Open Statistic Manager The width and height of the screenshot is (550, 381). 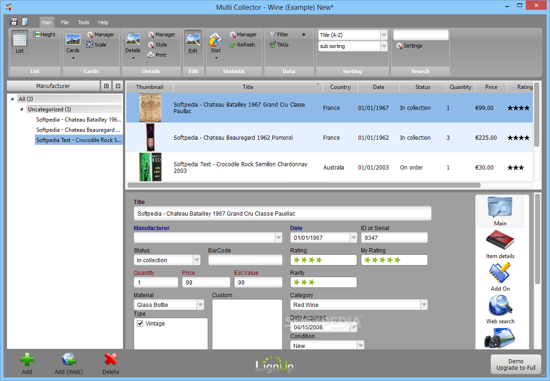point(243,34)
